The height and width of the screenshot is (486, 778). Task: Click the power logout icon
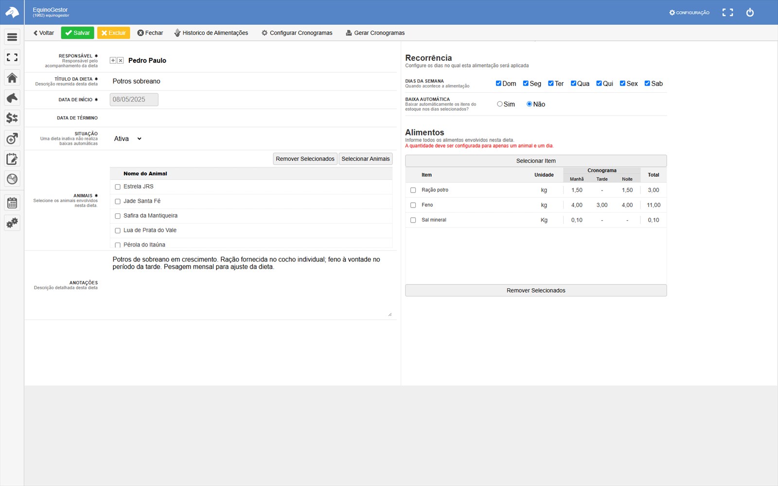(750, 12)
